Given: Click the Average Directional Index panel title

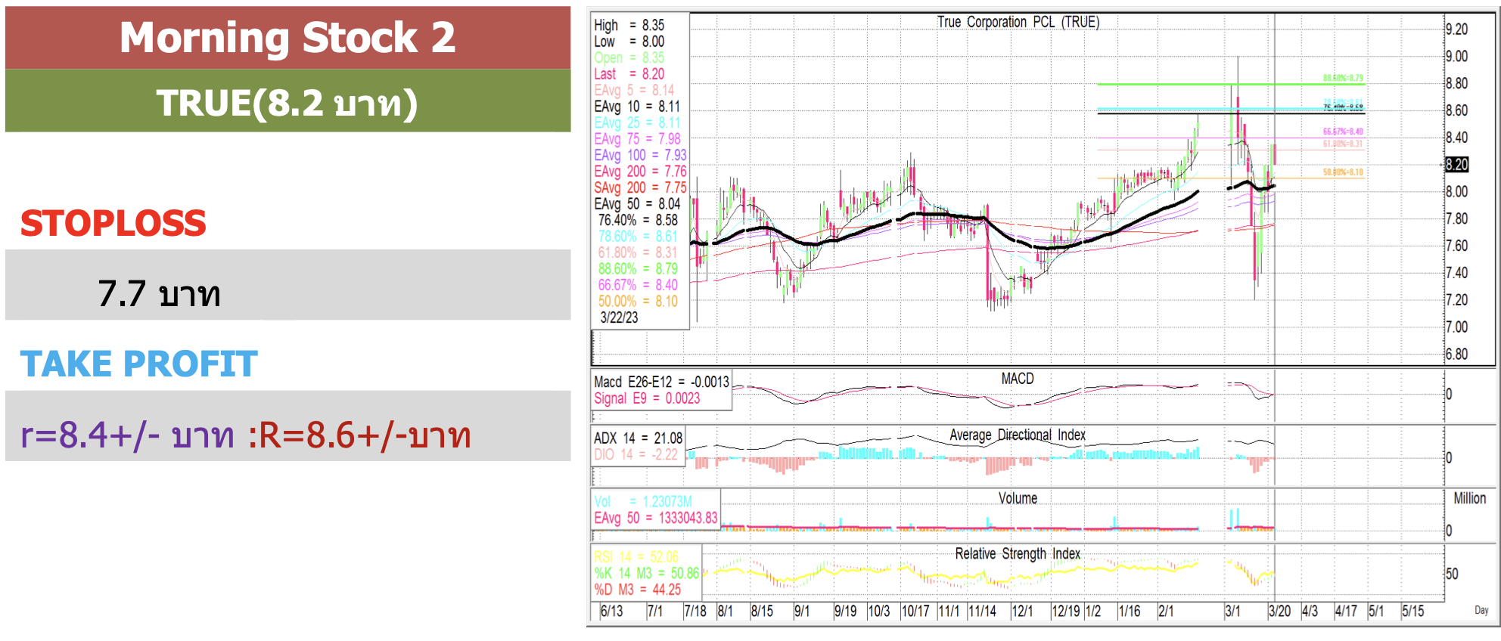Looking at the screenshot, I should [x=1018, y=435].
